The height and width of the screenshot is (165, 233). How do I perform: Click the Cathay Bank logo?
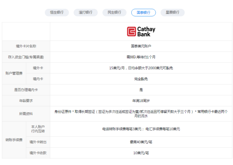(x=141, y=31)
